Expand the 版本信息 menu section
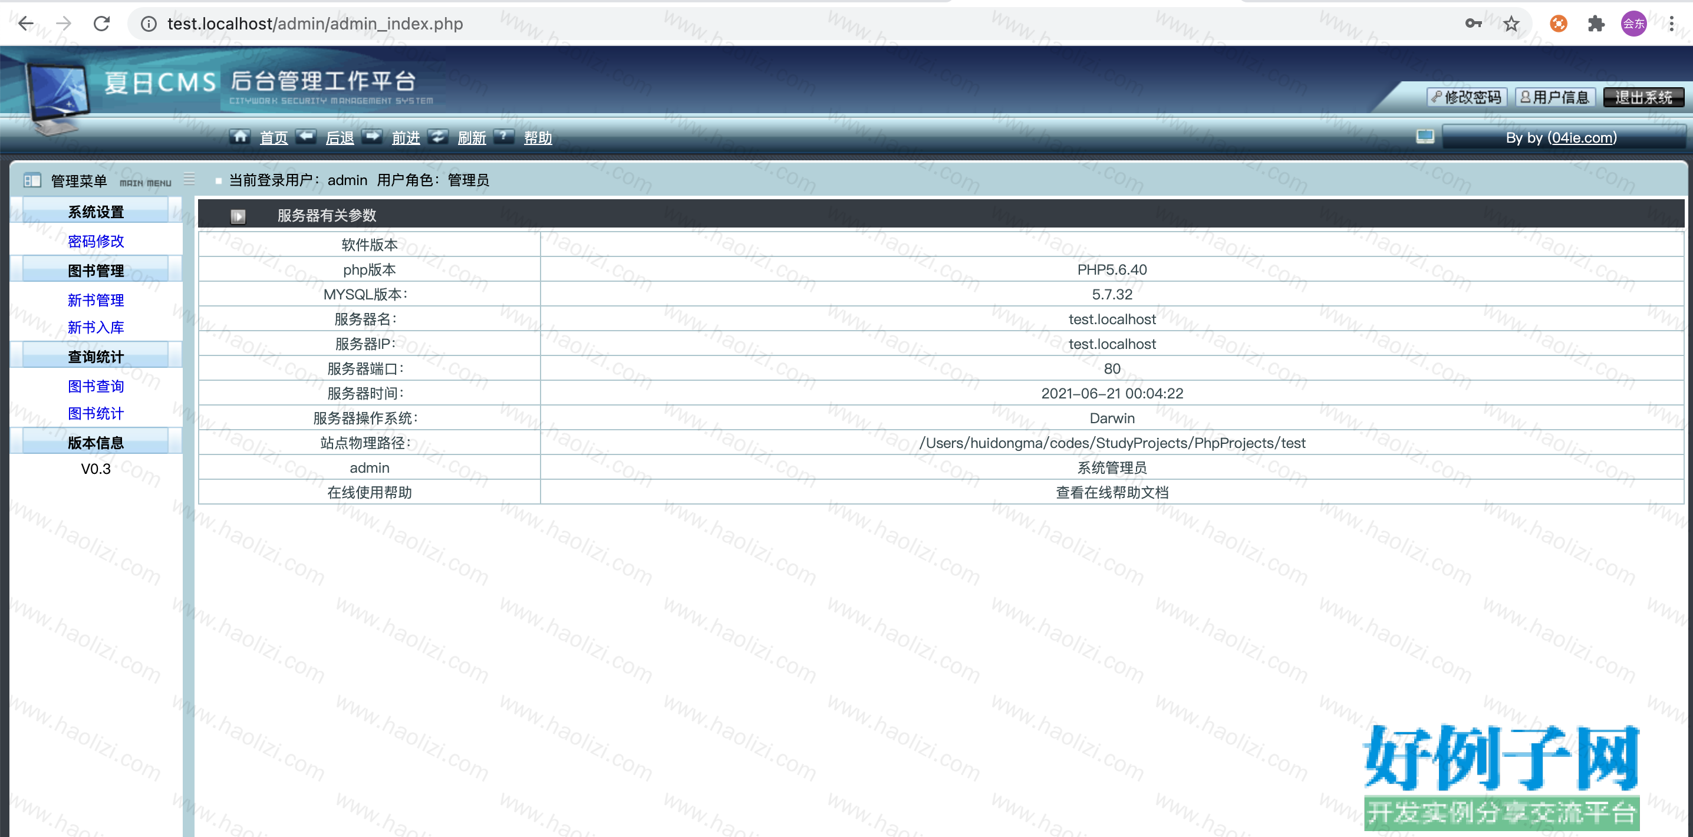The width and height of the screenshot is (1693, 837). [96, 442]
